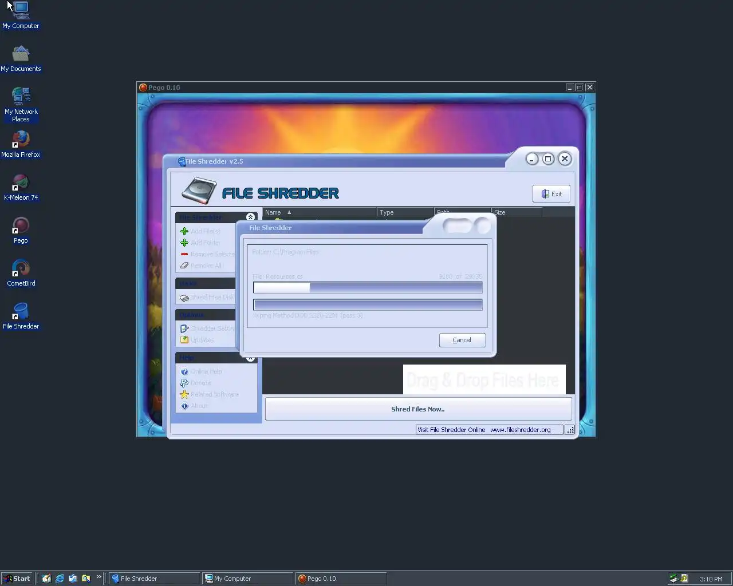This screenshot has height=586, width=733.
Task: Sort file list by Name column
Action: click(x=320, y=212)
